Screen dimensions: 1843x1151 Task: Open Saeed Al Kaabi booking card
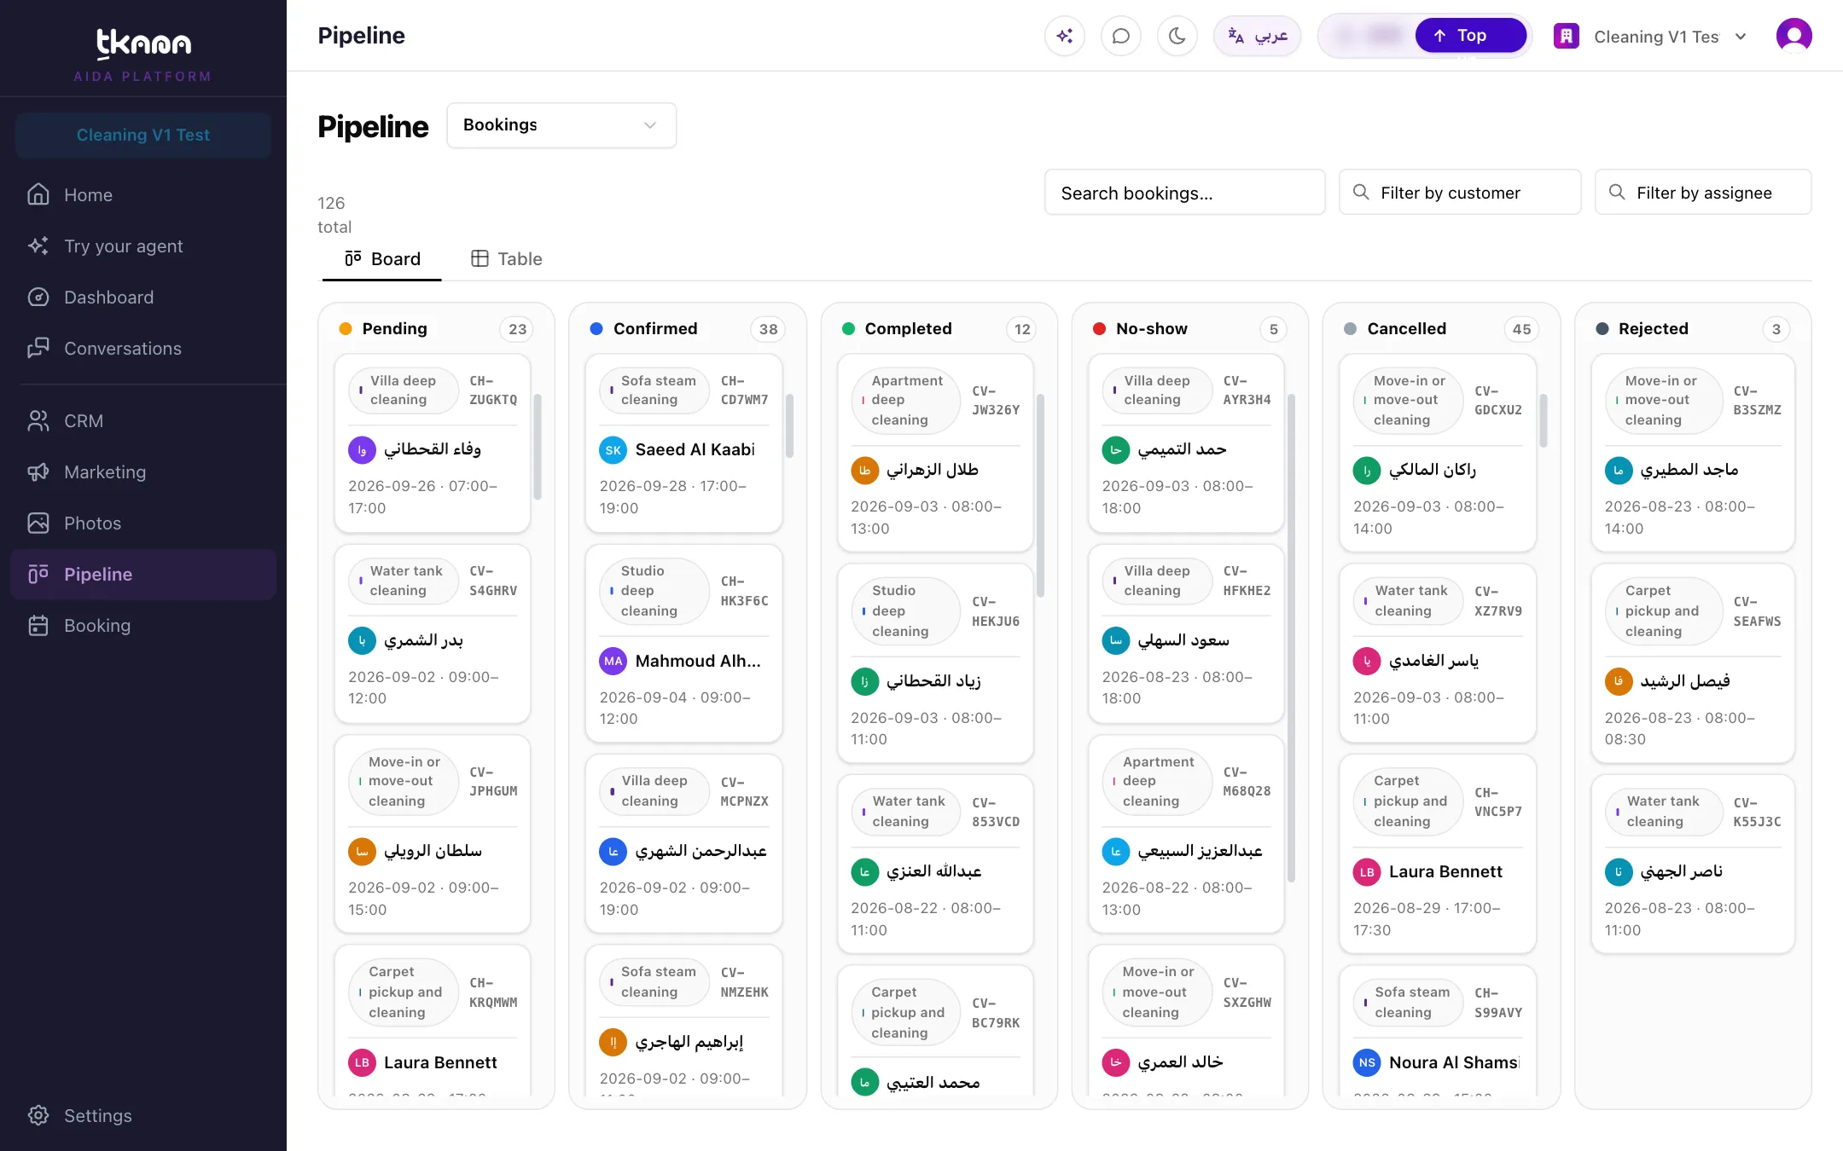683,443
